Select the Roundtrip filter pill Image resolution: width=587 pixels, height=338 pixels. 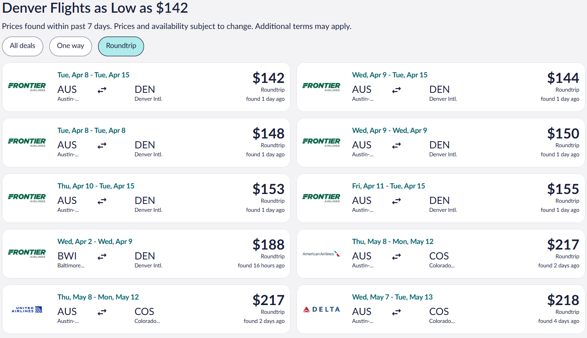[121, 46]
